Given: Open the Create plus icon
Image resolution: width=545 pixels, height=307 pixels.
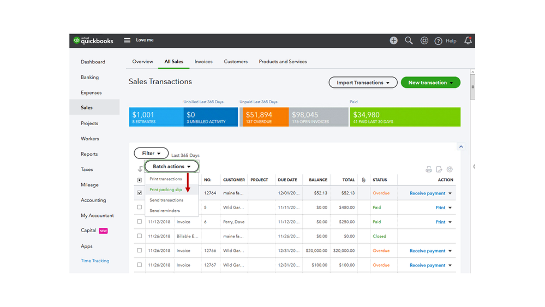Looking at the screenshot, I should [393, 40].
